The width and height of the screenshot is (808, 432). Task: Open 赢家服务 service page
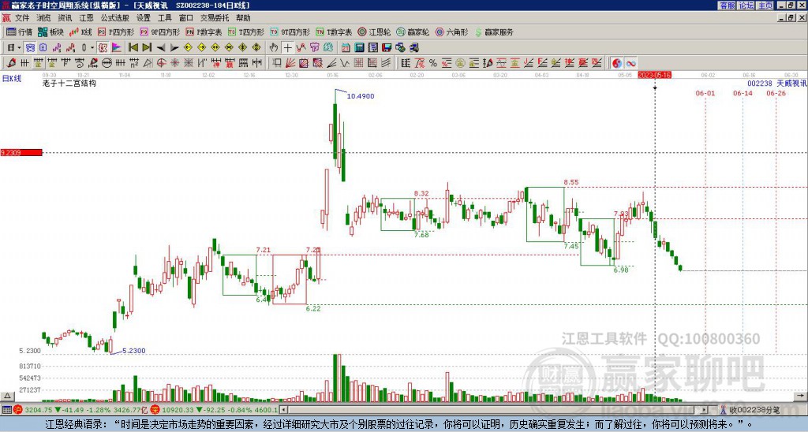(x=494, y=32)
